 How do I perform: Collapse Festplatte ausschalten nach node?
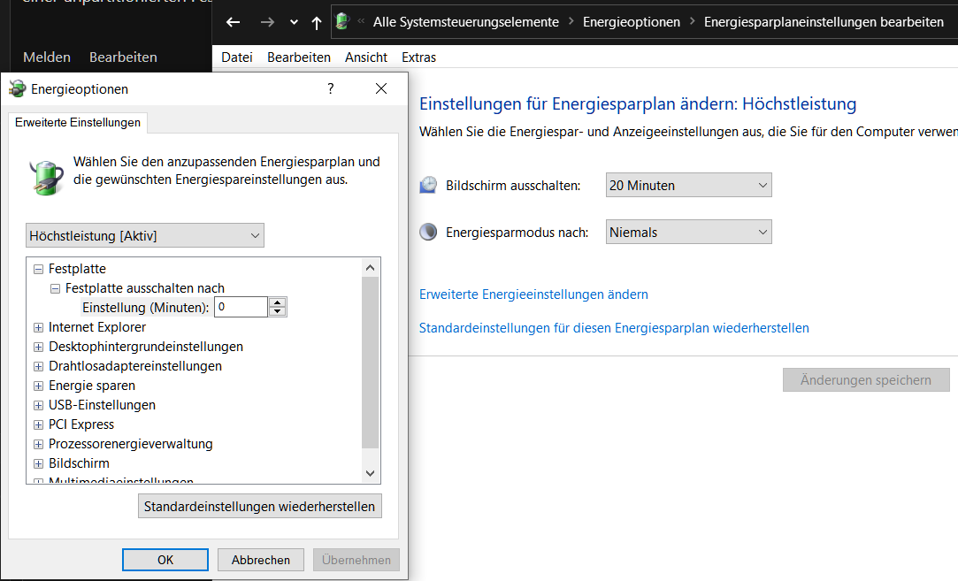[55, 288]
